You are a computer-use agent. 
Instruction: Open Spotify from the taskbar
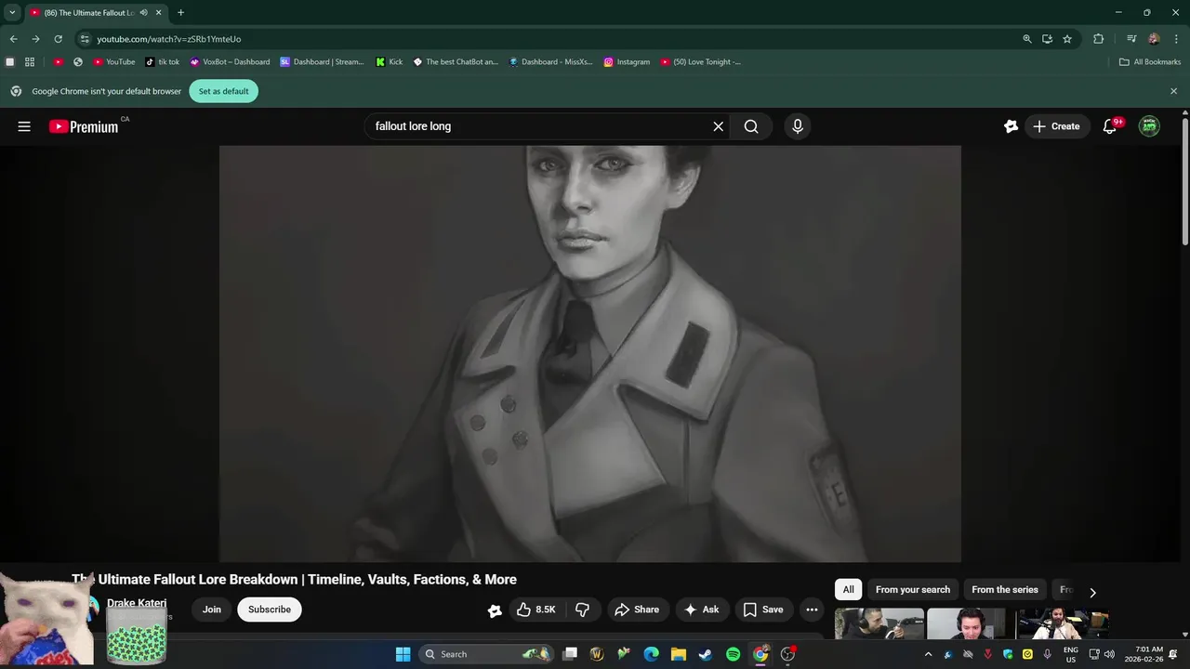click(x=733, y=654)
